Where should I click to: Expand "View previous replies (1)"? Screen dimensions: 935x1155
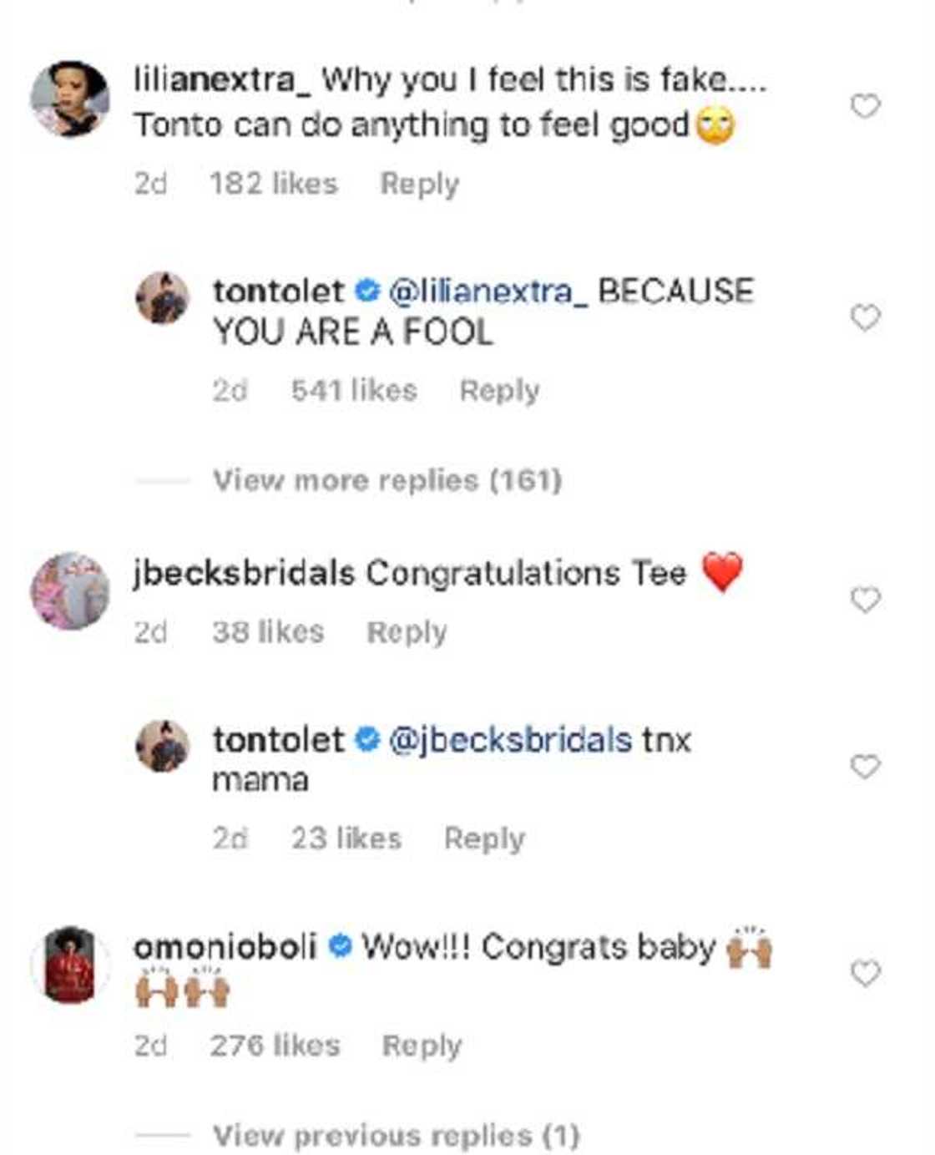[396, 1136]
